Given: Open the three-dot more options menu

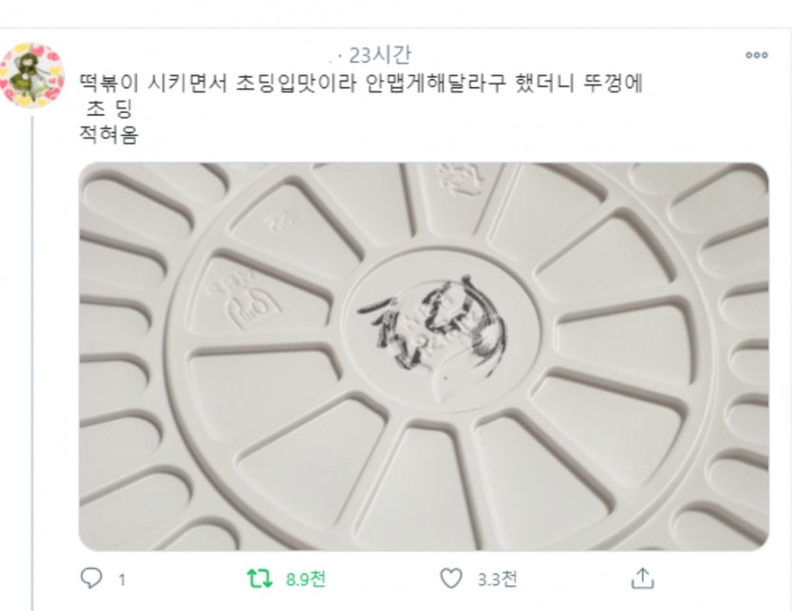Looking at the screenshot, I should [x=757, y=55].
